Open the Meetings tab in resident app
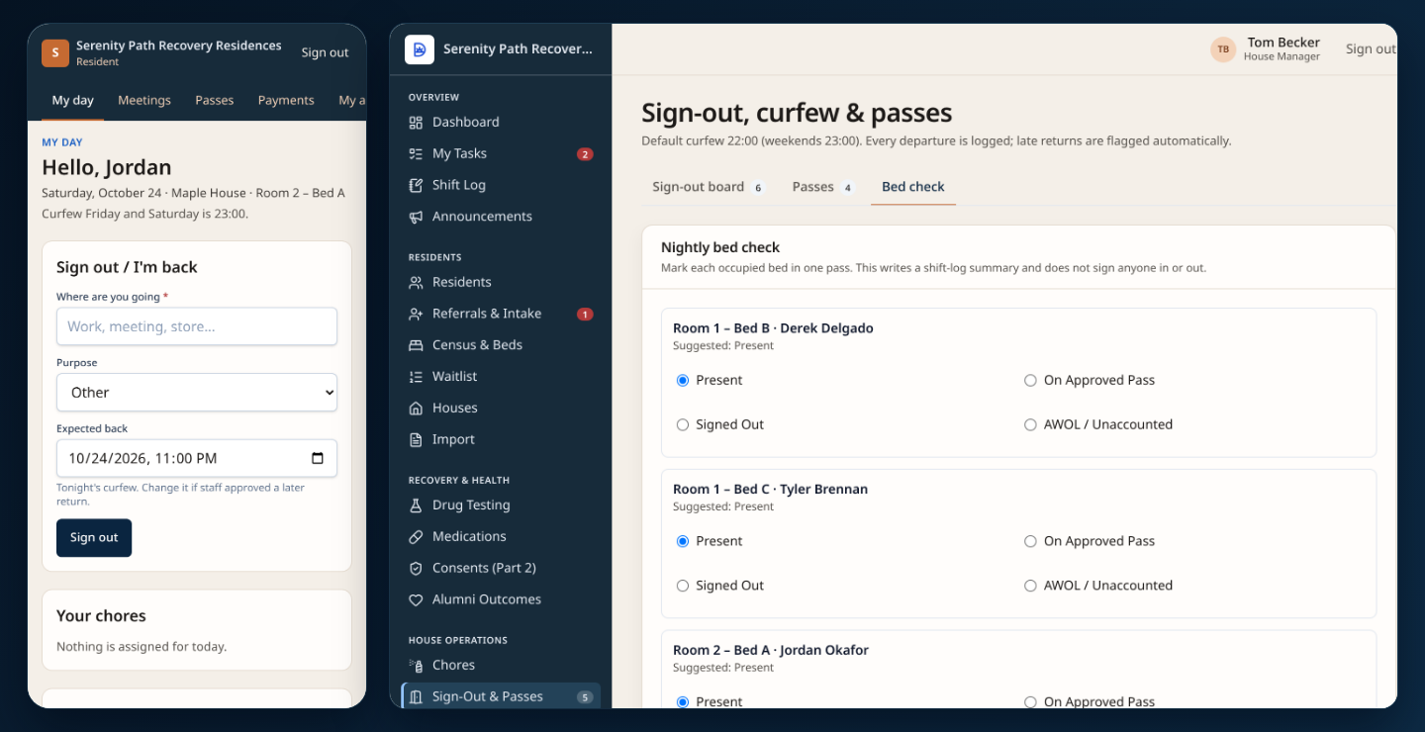This screenshot has height=732, width=1425. (x=144, y=101)
